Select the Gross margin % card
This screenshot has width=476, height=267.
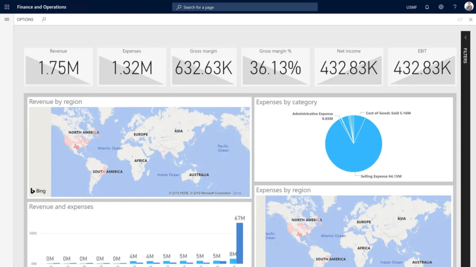click(x=275, y=67)
